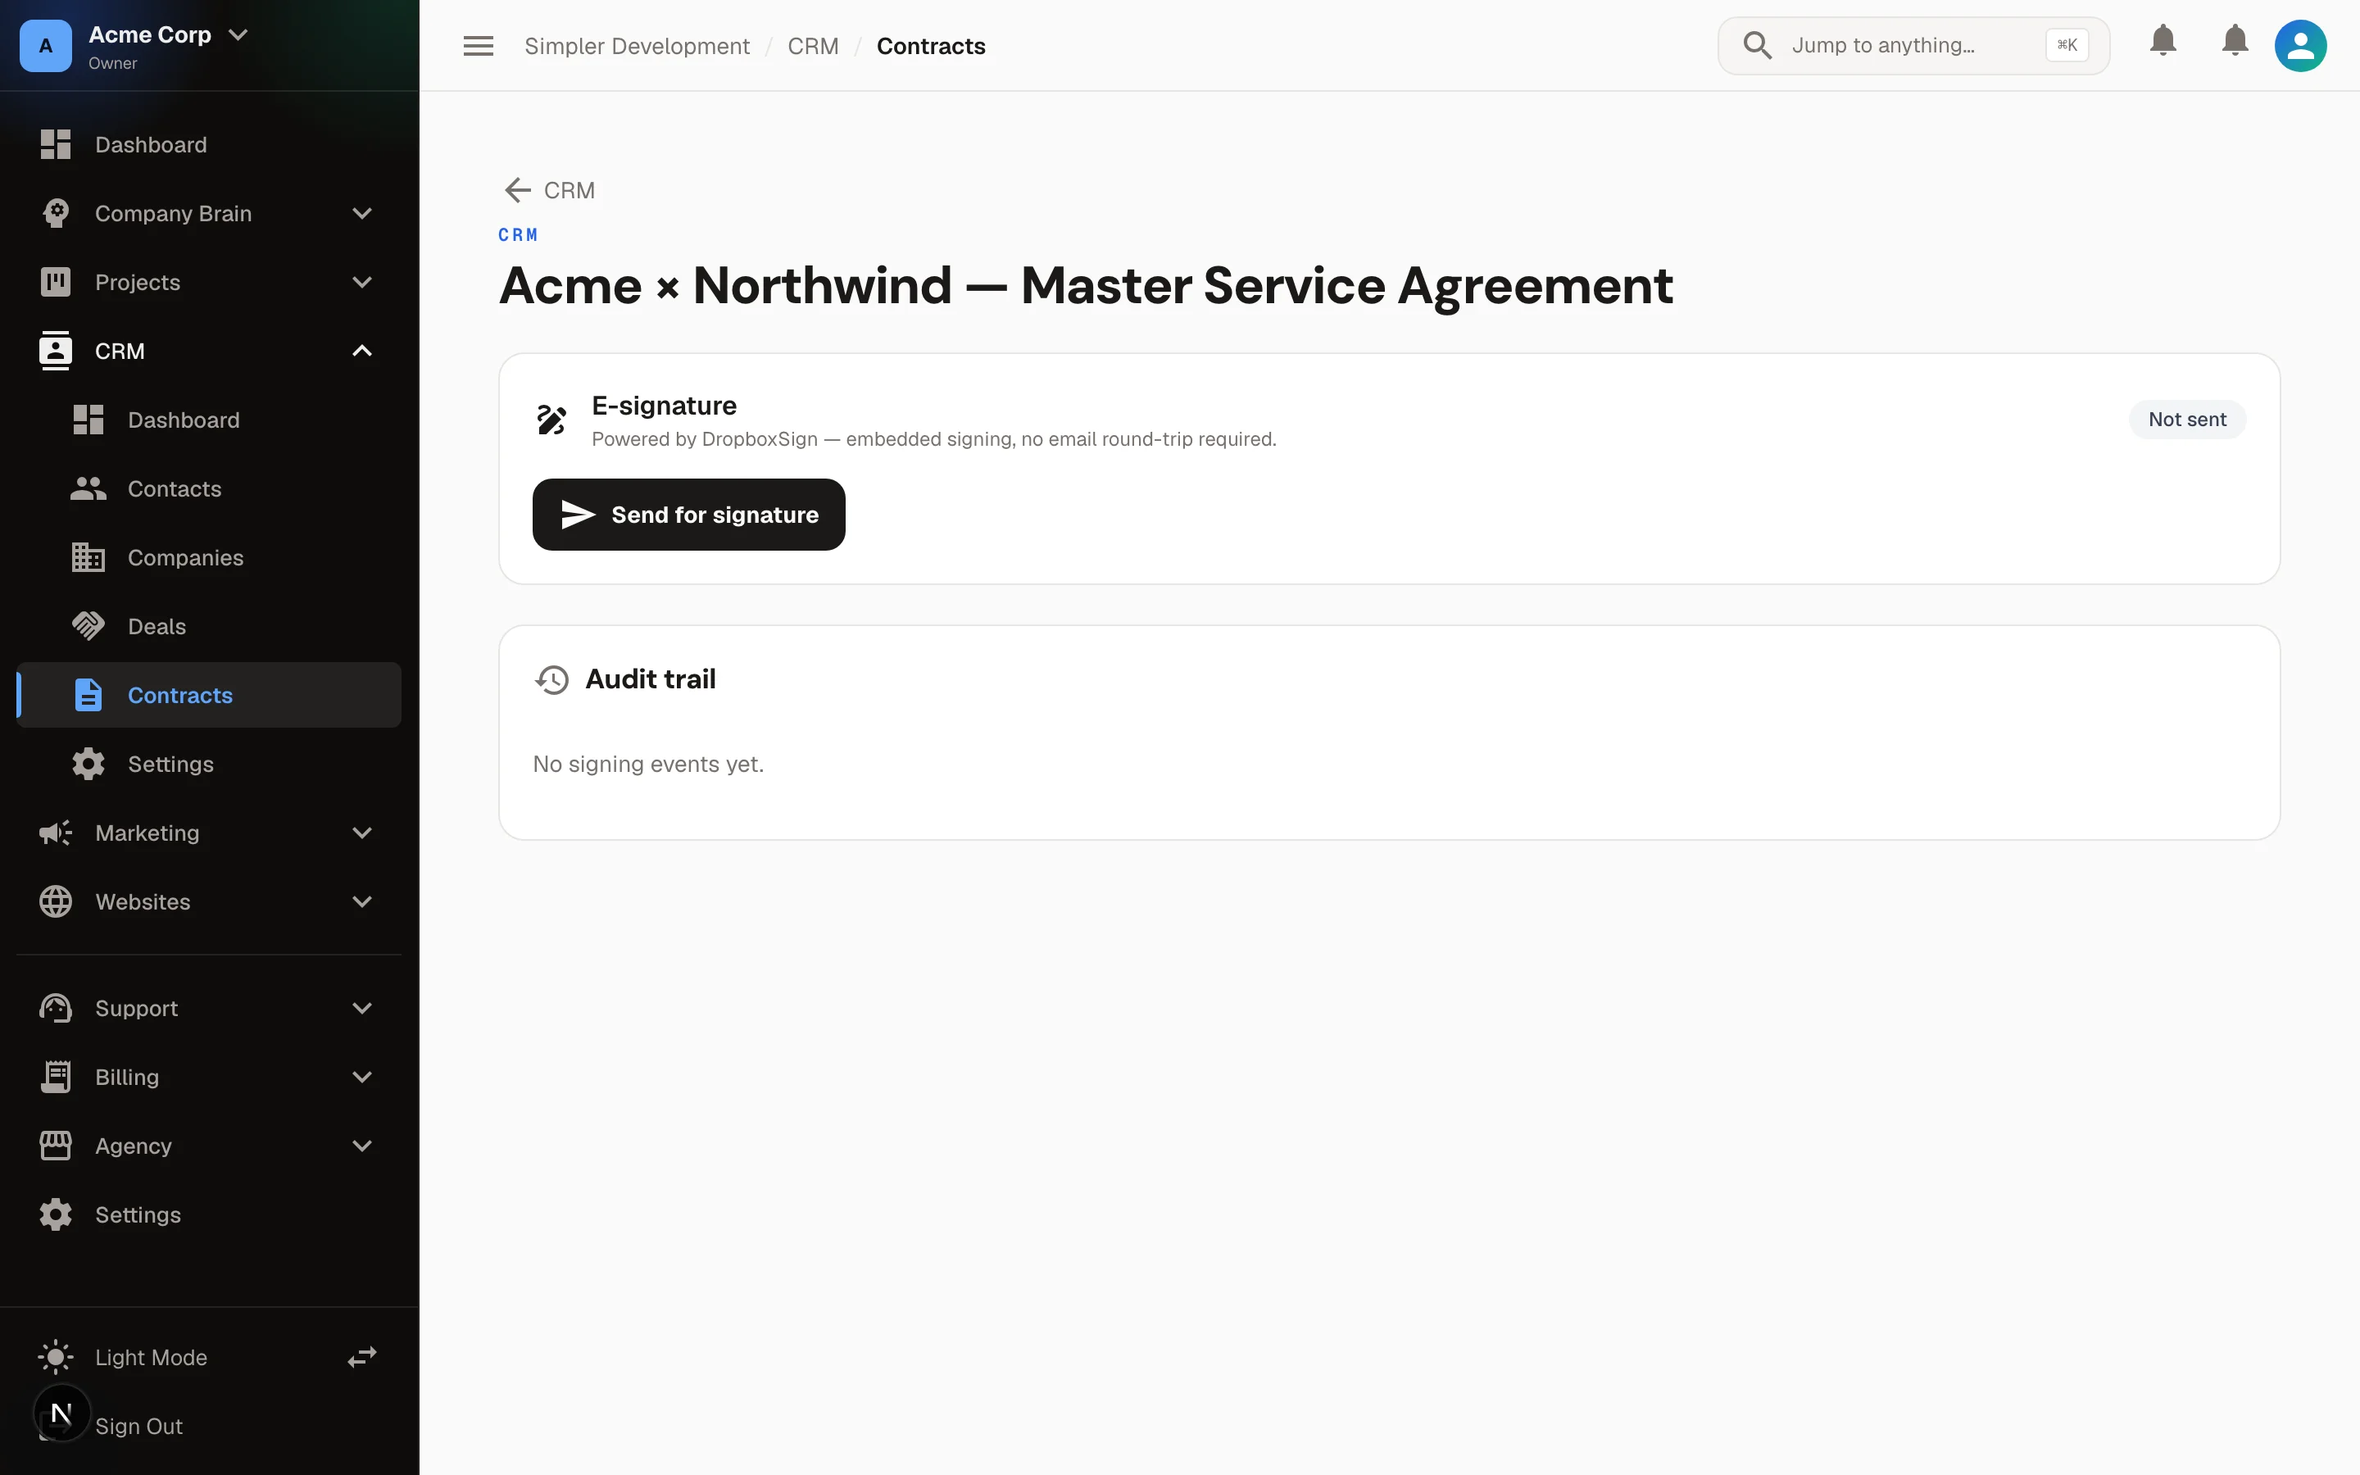Screen dimensions: 2360x1475
Task: Click the Company Brain icon
Action: 56,214
